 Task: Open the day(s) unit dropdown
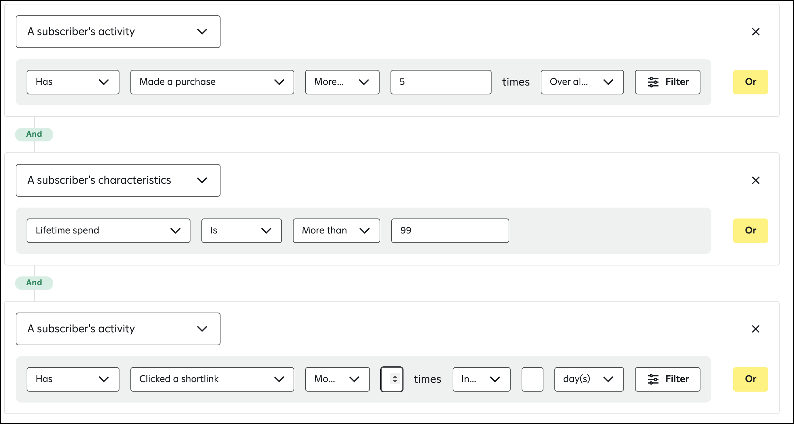[589, 379]
